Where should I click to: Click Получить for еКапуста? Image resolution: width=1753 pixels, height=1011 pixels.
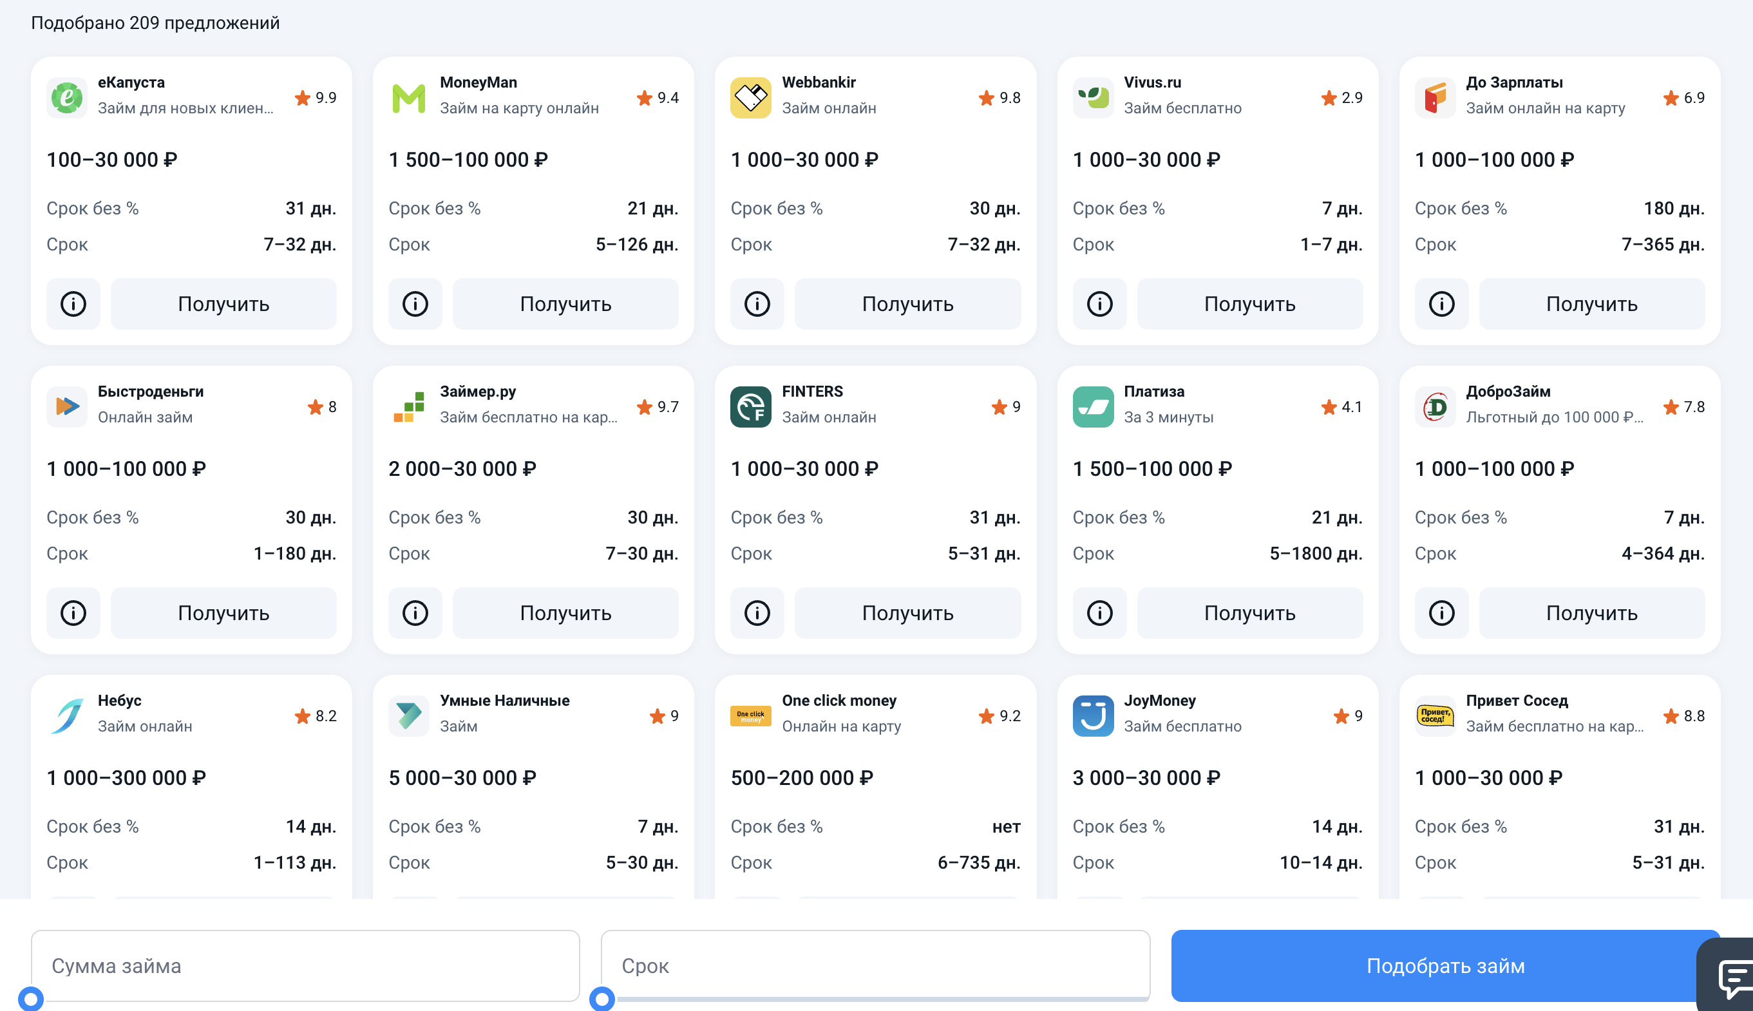pos(223,303)
